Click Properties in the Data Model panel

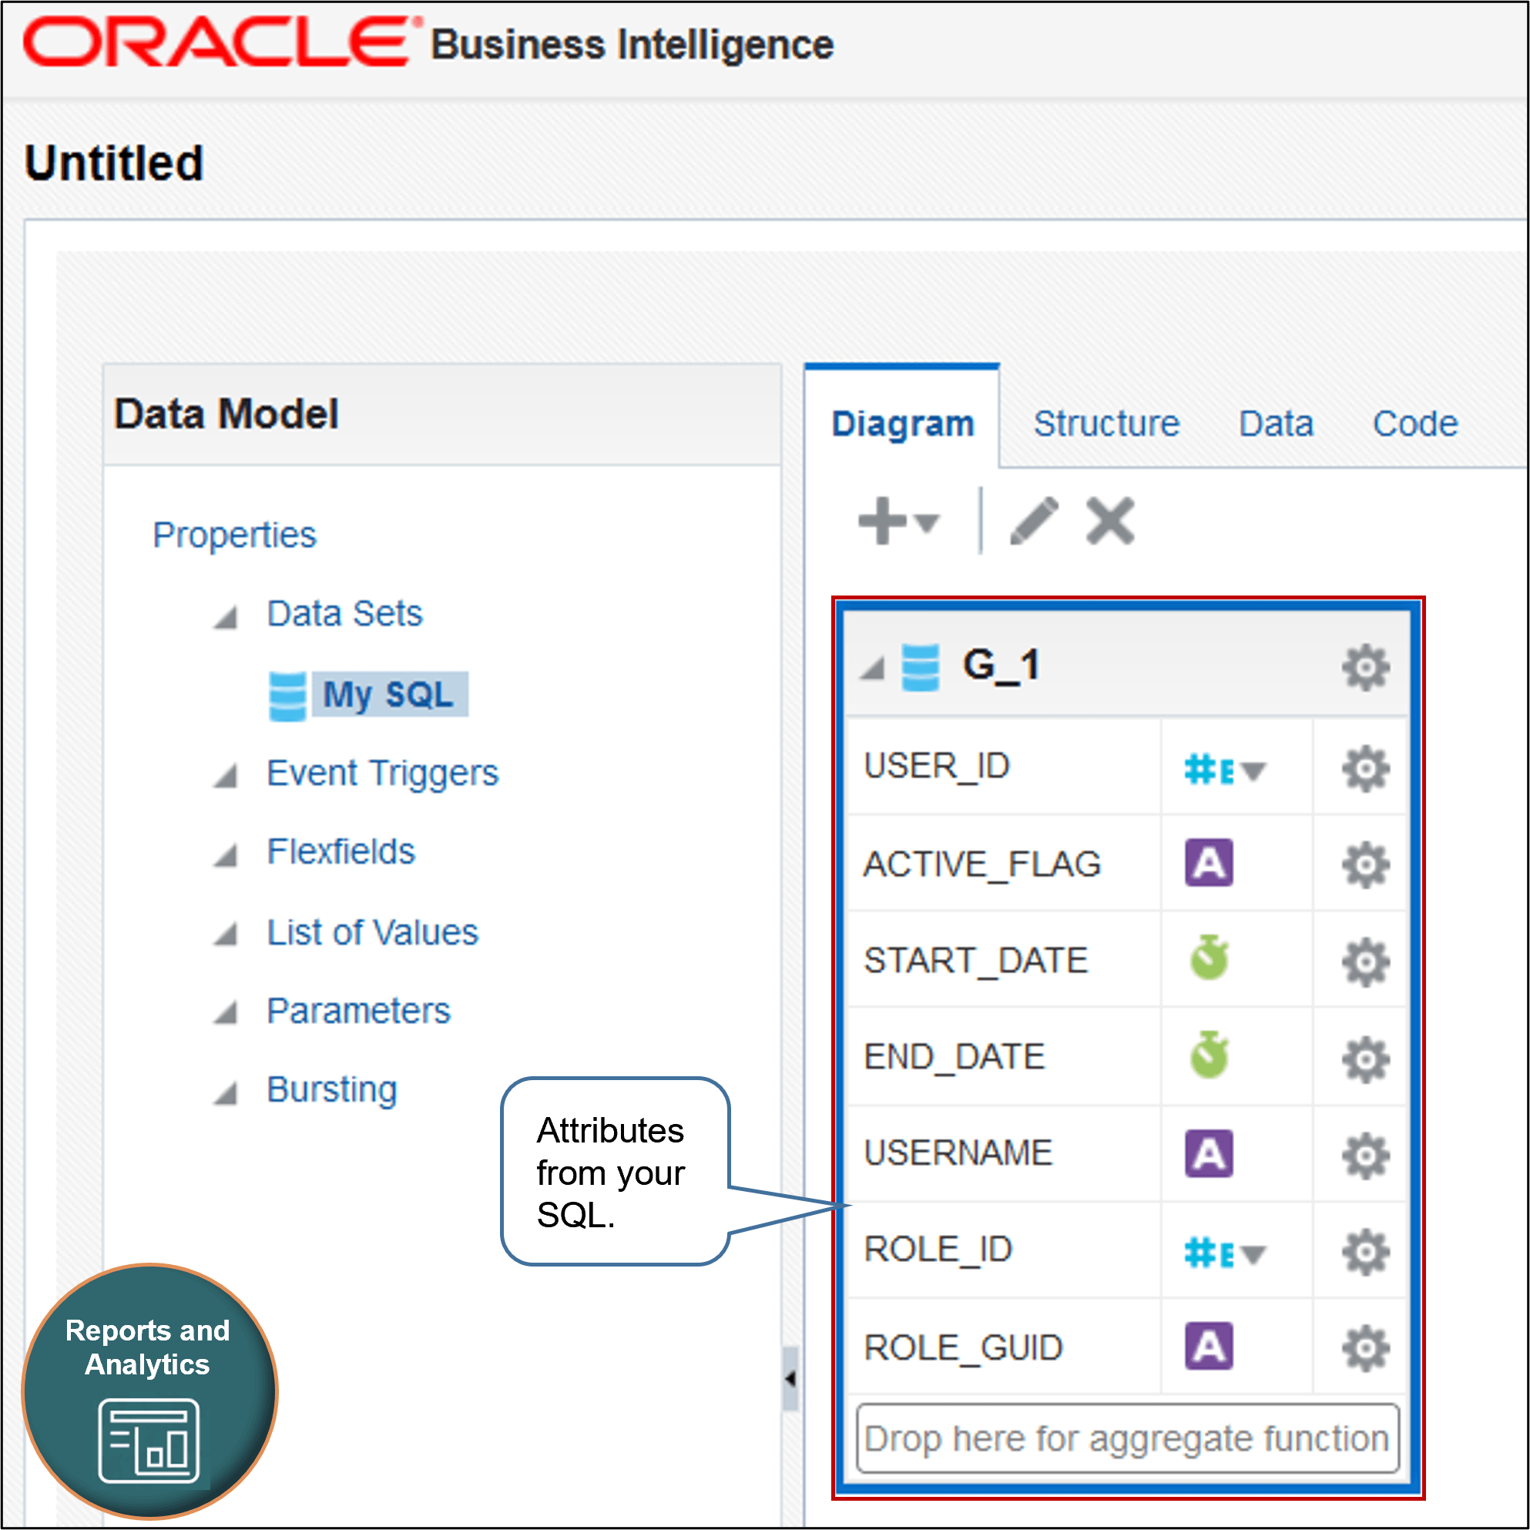[234, 534]
